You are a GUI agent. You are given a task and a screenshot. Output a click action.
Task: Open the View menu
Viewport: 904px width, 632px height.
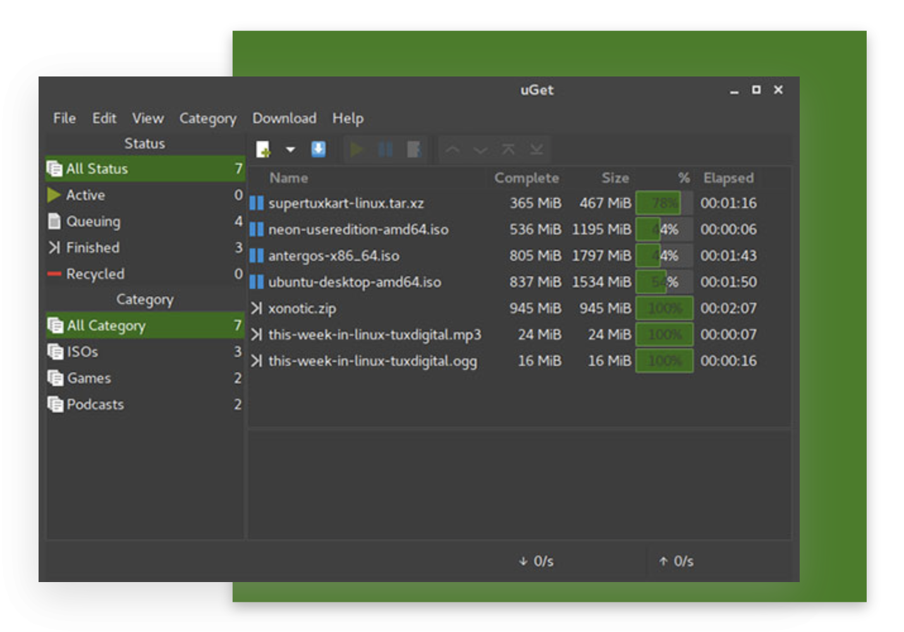tap(148, 118)
